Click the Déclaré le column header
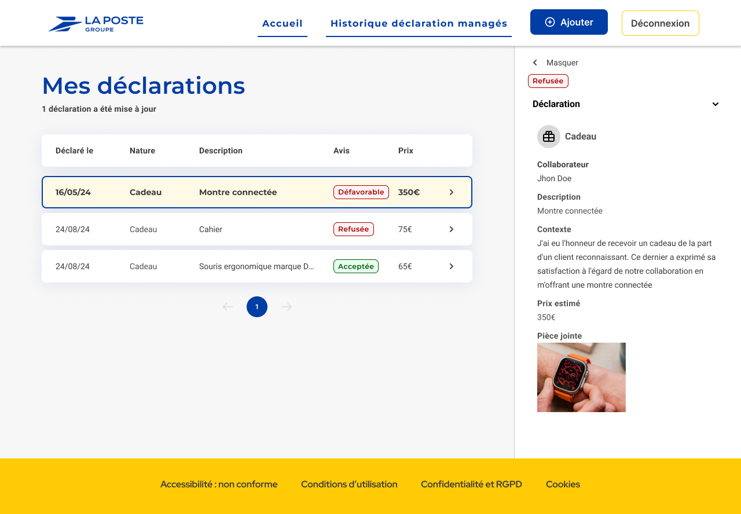Screen dimensions: 741x514 pyautogui.click(x=74, y=150)
